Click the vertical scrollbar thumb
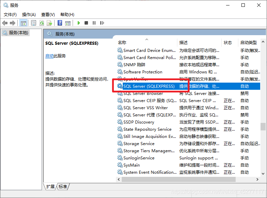Screen dimensions: 267x198 click(x=263, y=127)
